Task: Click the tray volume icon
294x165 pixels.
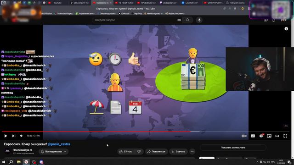Action: [268, 162]
